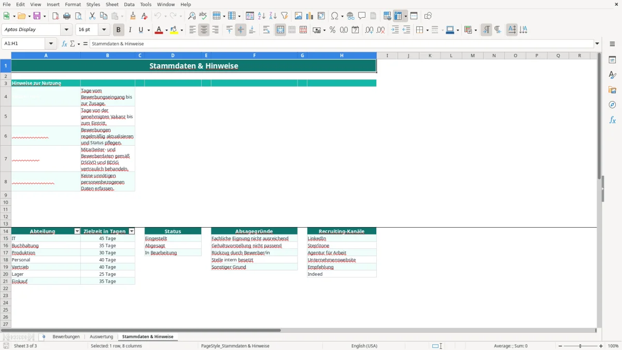Format as percent

(x=333, y=30)
